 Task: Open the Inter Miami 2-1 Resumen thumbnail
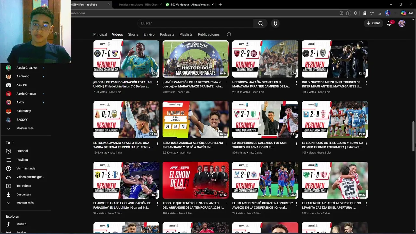tap(335, 59)
